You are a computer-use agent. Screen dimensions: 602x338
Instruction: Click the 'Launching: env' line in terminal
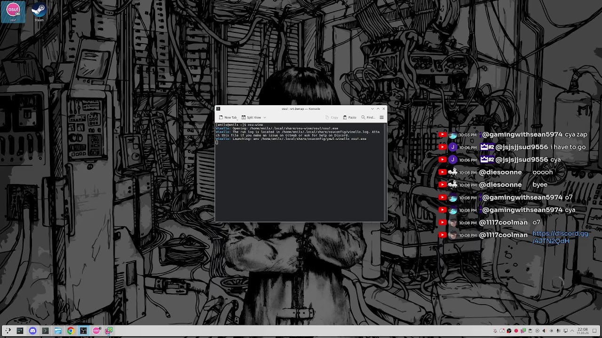291,139
